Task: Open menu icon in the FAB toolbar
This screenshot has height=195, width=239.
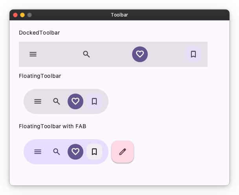Action: (x=38, y=152)
